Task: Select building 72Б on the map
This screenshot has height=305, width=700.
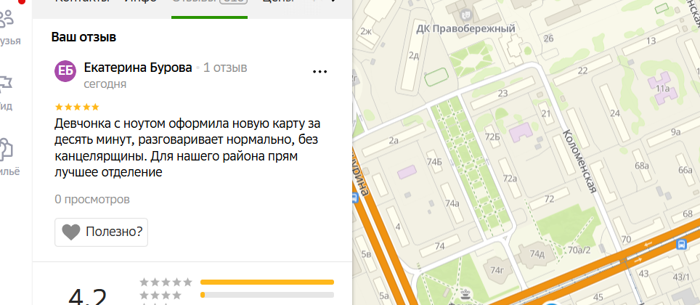Action: [x=492, y=137]
